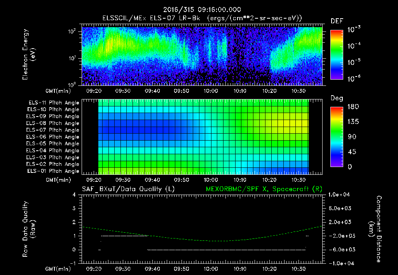This screenshot has height=275, width=398.
Task: Click the 90 value on Deg color scale
Action: coord(352,137)
